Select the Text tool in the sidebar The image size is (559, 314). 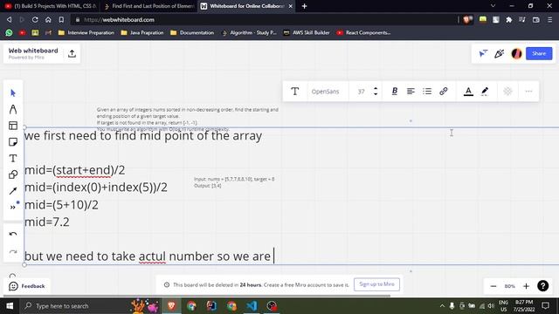click(13, 158)
